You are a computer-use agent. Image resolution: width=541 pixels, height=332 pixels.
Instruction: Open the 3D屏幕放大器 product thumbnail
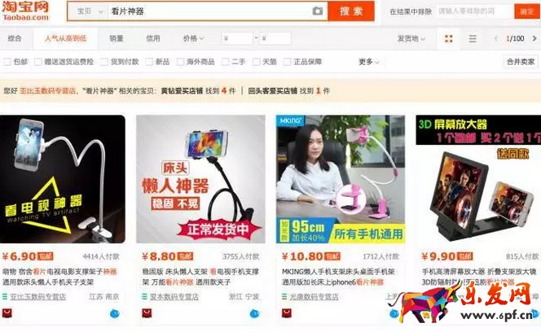478,179
